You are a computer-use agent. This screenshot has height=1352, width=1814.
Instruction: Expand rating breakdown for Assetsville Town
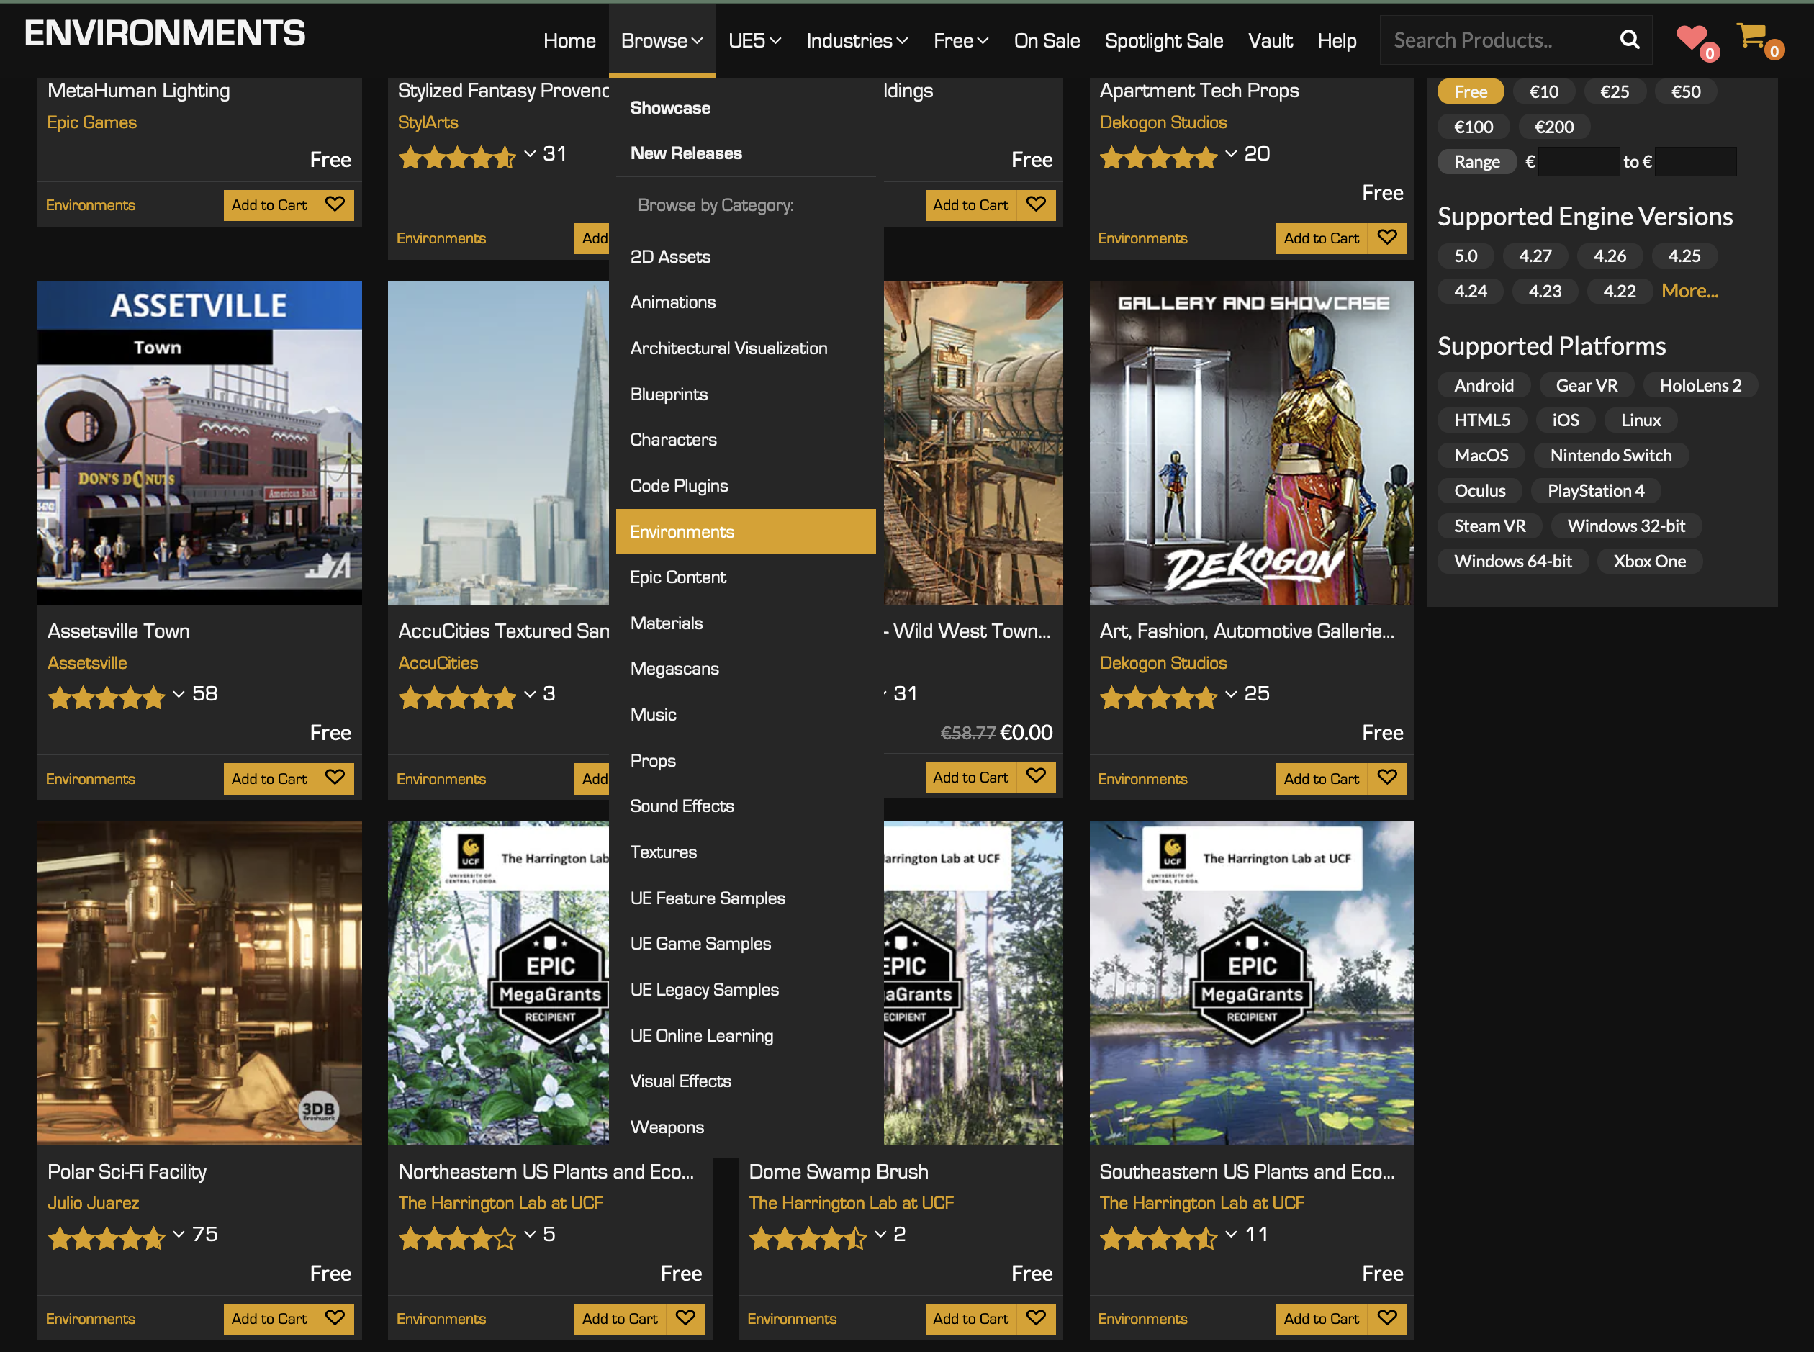[x=179, y=695]
